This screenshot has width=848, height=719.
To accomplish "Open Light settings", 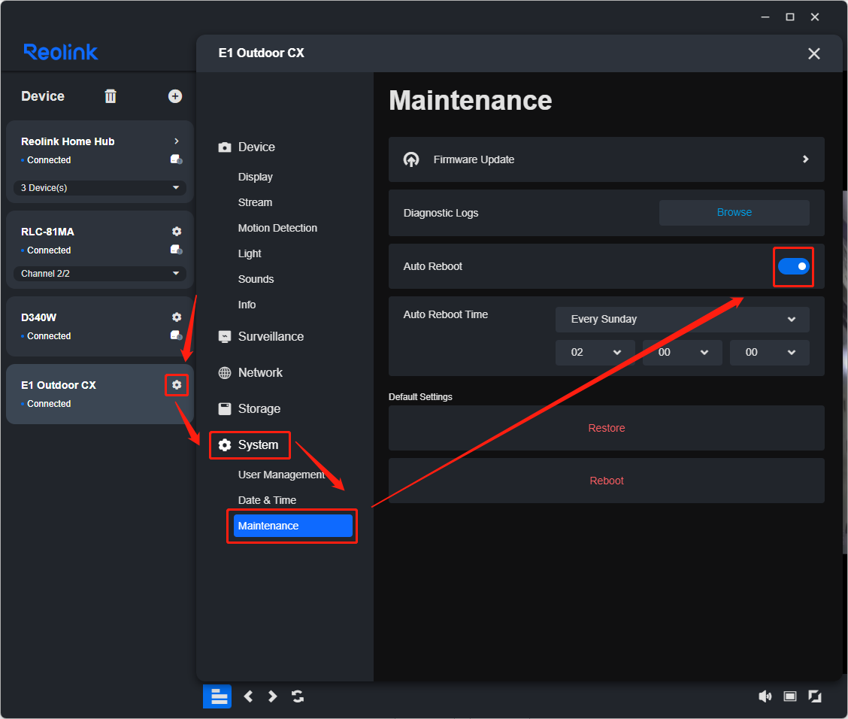I will pyautogui.click(x=250, y=253).
